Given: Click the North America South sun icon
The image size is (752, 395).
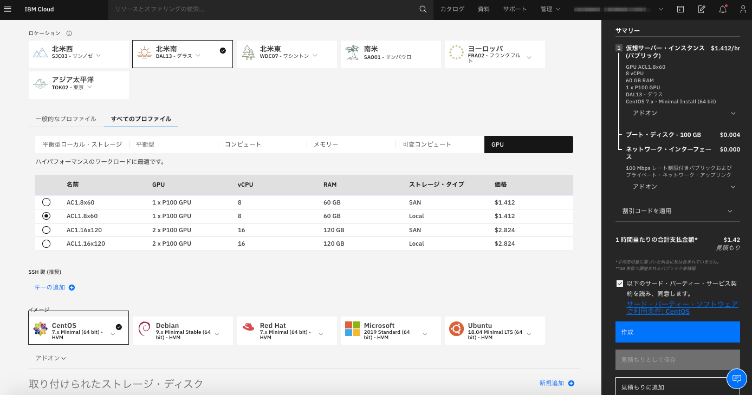Looking at the screenshot, I should click(x=144, y=52).
